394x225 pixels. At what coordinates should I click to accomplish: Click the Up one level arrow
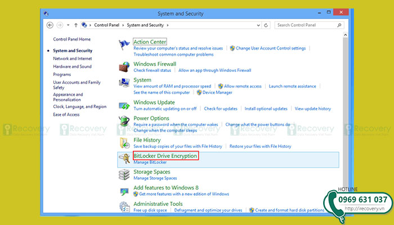pos(76,25)
